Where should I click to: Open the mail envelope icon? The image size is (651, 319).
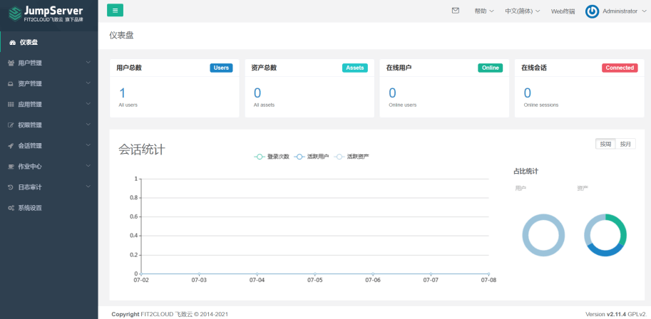(456, 11)
